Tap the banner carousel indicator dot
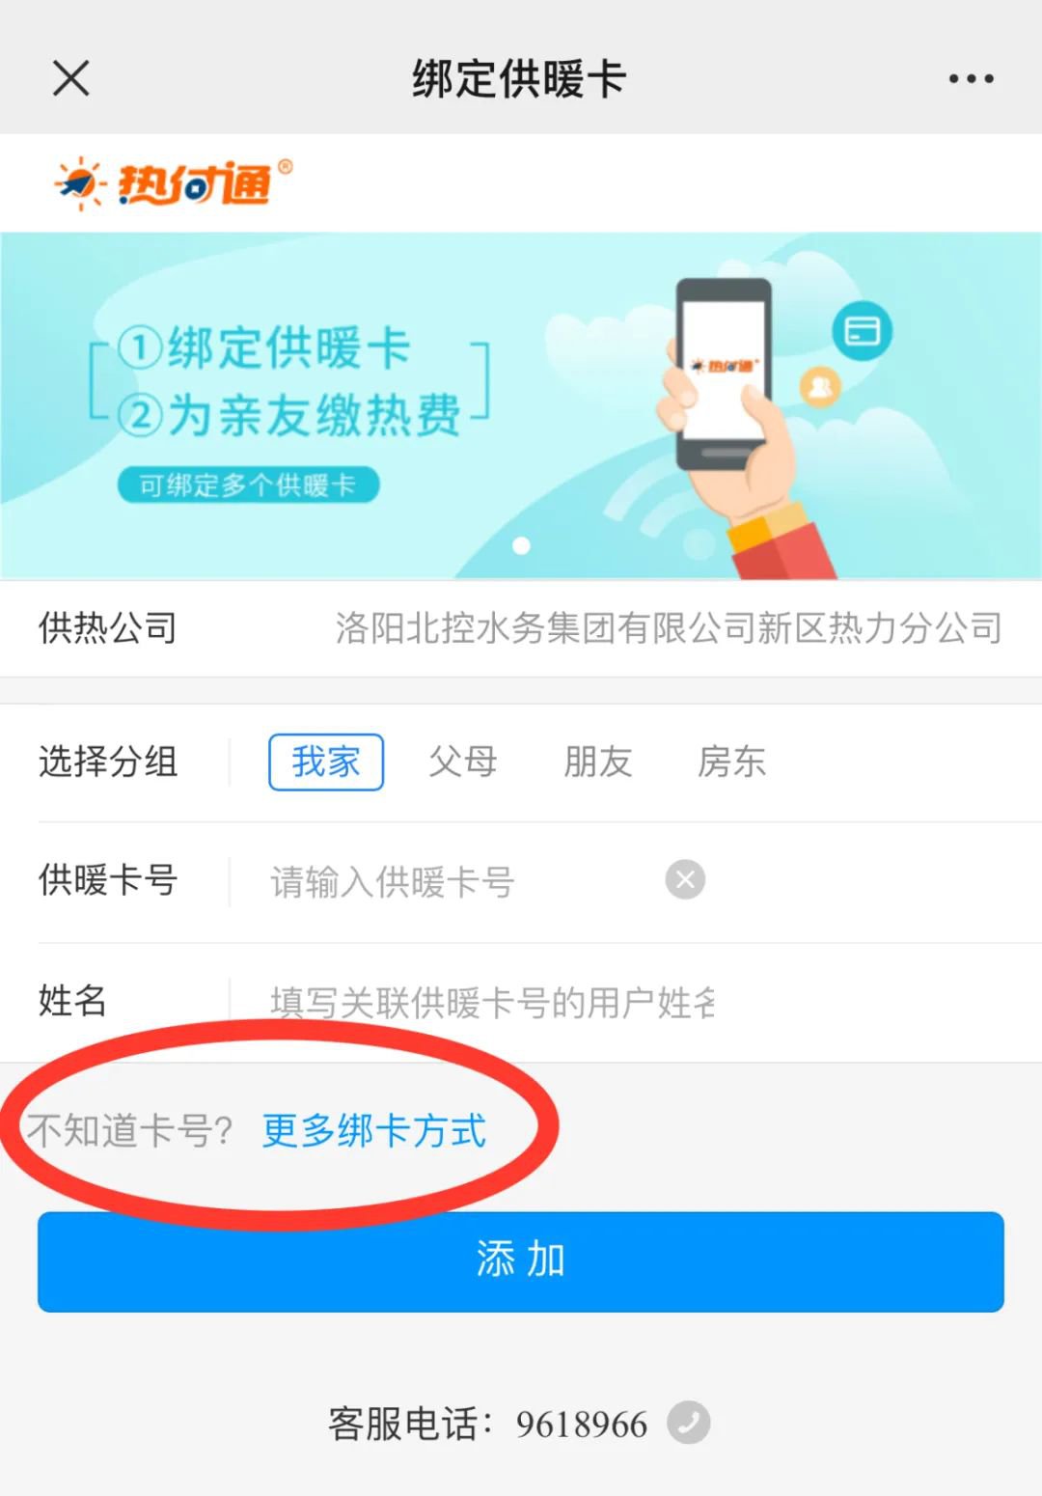The image size is (1042, 1496). [521, 545]
